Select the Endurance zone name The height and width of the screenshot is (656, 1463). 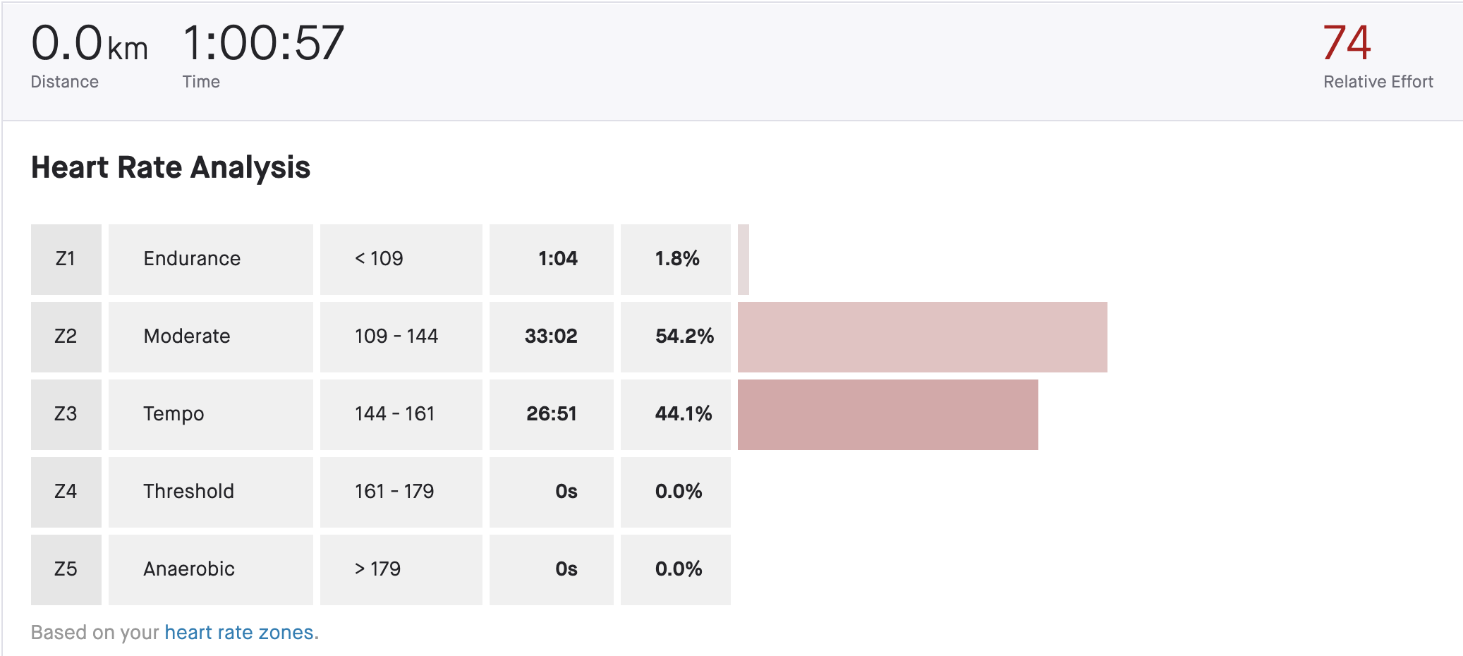click(192, 259)
